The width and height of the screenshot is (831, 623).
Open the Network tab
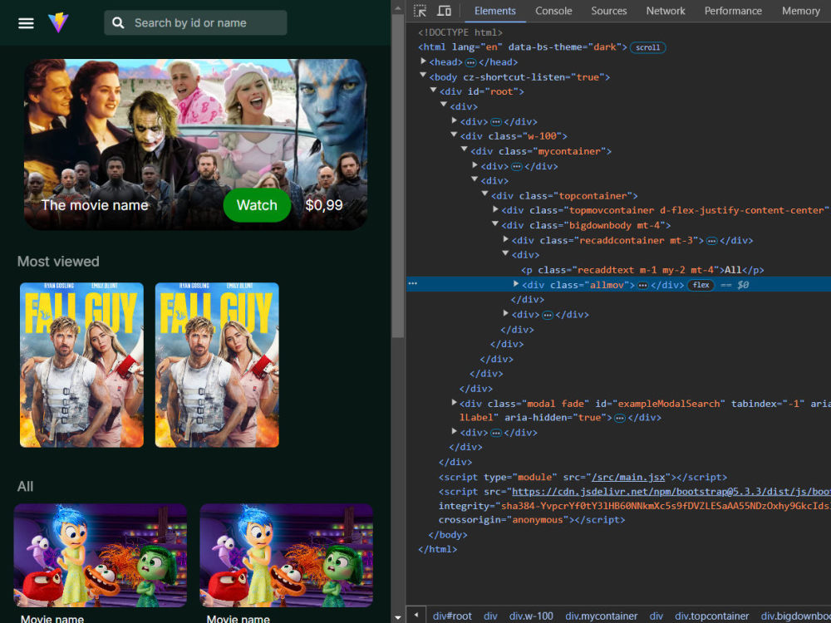[x=666, y=11]
